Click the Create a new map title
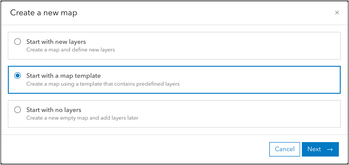Viewport: 349px width, 165px height. tap(43, 12)
